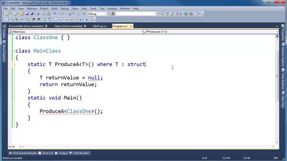
Task: Open the Window menu
Action: tap(125, 8)
